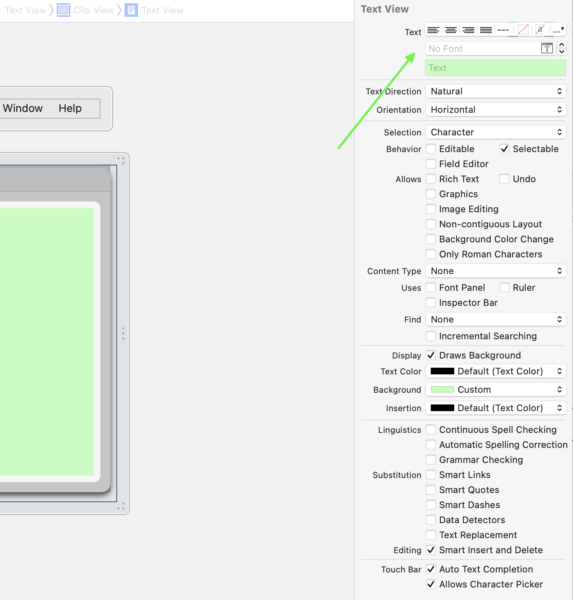Open the Text Direction dropdown

click(x=496, y=92)
